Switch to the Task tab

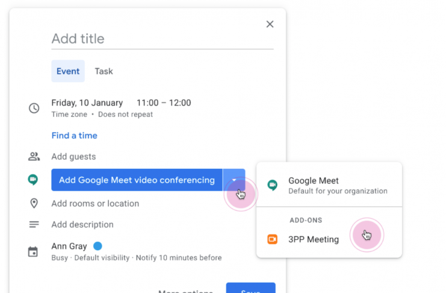104,71
